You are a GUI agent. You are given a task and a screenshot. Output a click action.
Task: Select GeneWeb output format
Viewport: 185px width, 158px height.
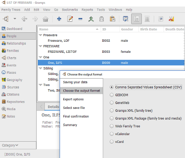pos(120,103)
